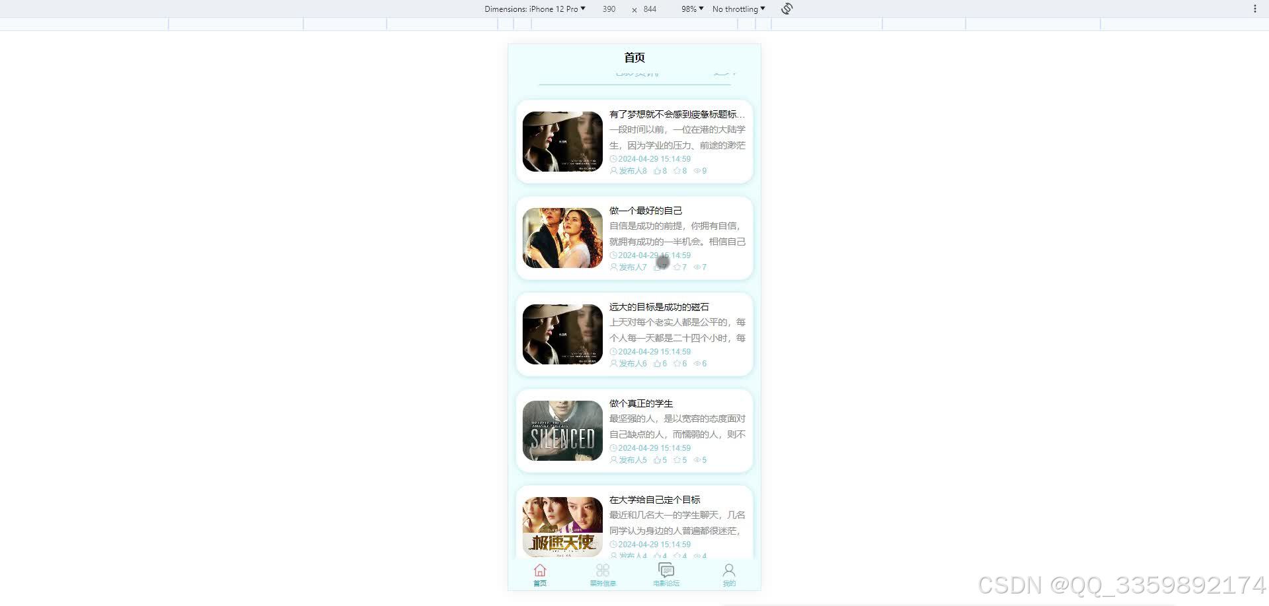Click the like icon on 发布人6 post
1269x606 pixels.
(657, 364)
